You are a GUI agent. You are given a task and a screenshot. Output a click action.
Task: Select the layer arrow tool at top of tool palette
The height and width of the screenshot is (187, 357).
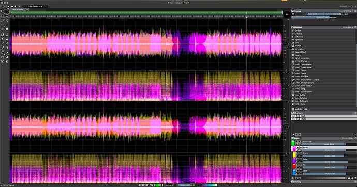[2, 12]
